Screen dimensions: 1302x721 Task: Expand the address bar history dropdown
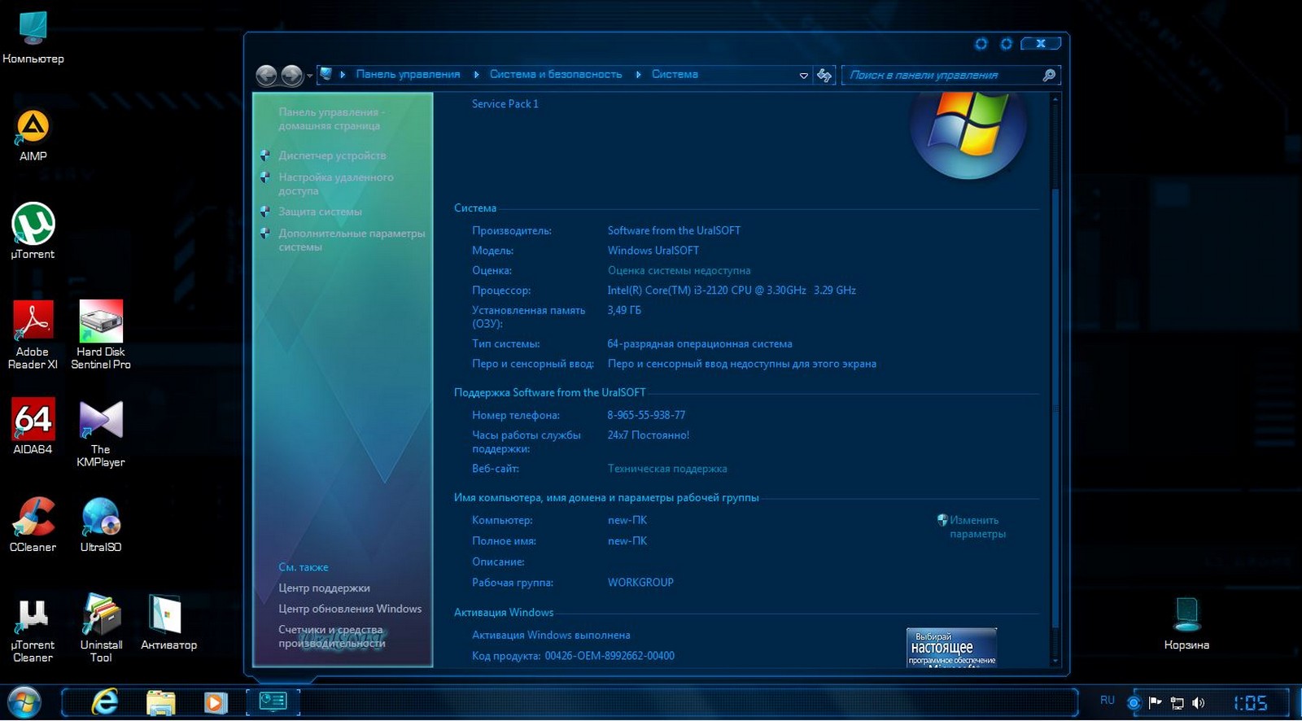point(804,75)
